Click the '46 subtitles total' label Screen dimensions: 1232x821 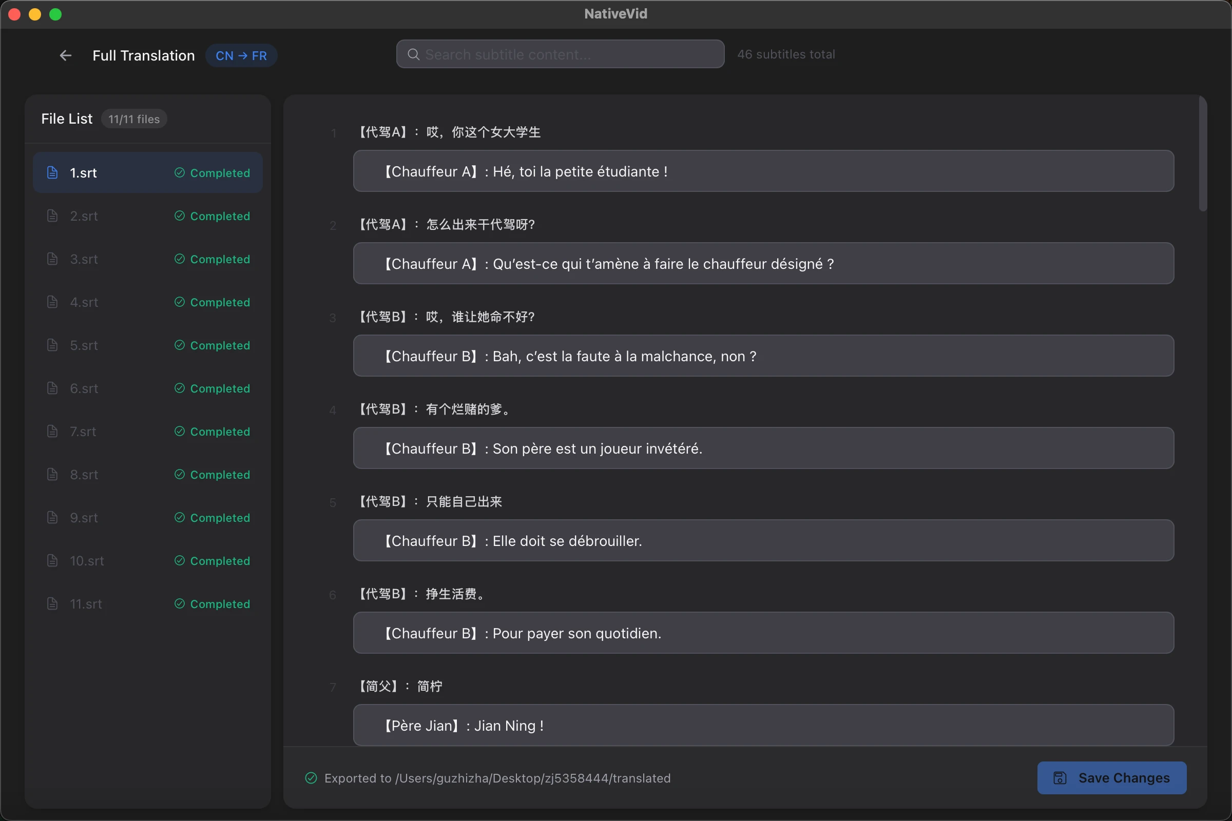pos(786,54)
